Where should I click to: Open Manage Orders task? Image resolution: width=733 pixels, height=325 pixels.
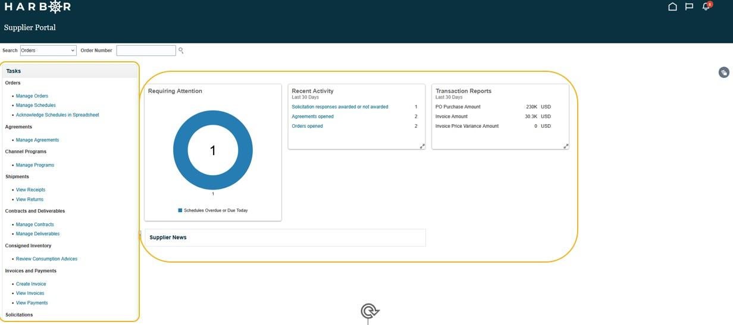pos(32,96)
